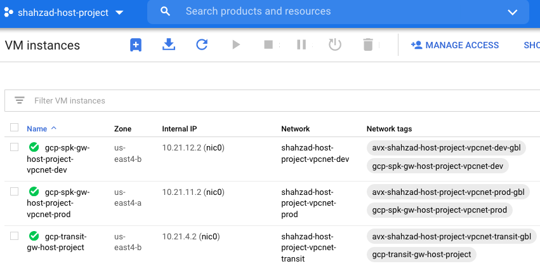Click the Name sort ascending arrow
Viewport: 540px width, 266px height.
click(53, 128)
